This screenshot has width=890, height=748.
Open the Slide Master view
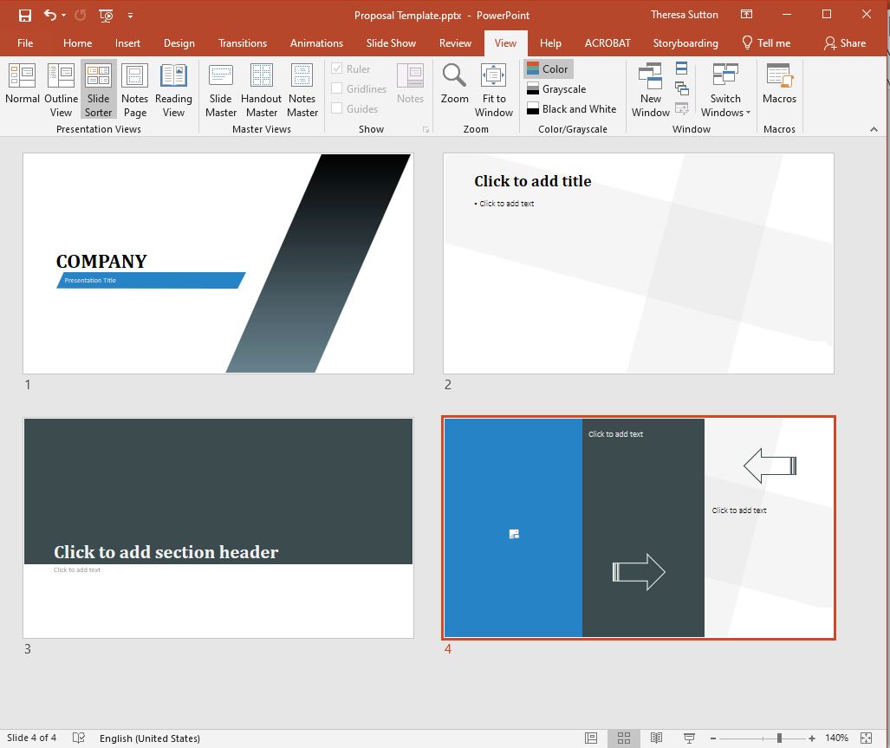click(221, 88)
